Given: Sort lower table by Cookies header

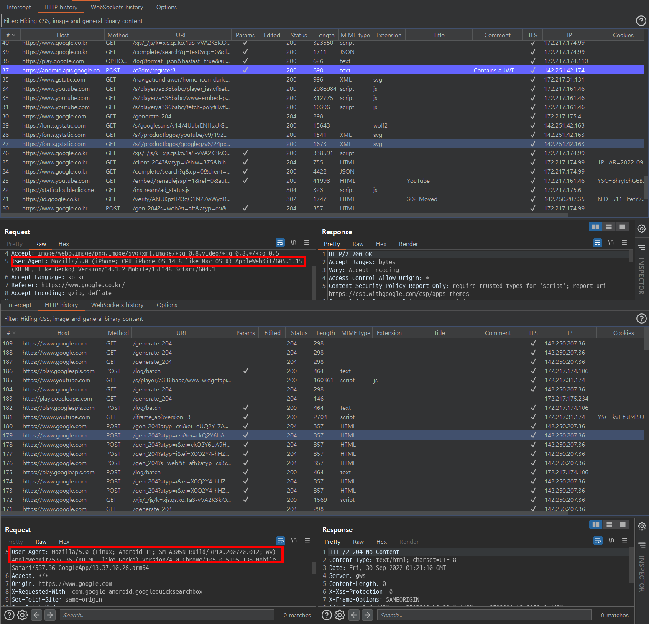Looking at the screenshot, I should (623, 333).
